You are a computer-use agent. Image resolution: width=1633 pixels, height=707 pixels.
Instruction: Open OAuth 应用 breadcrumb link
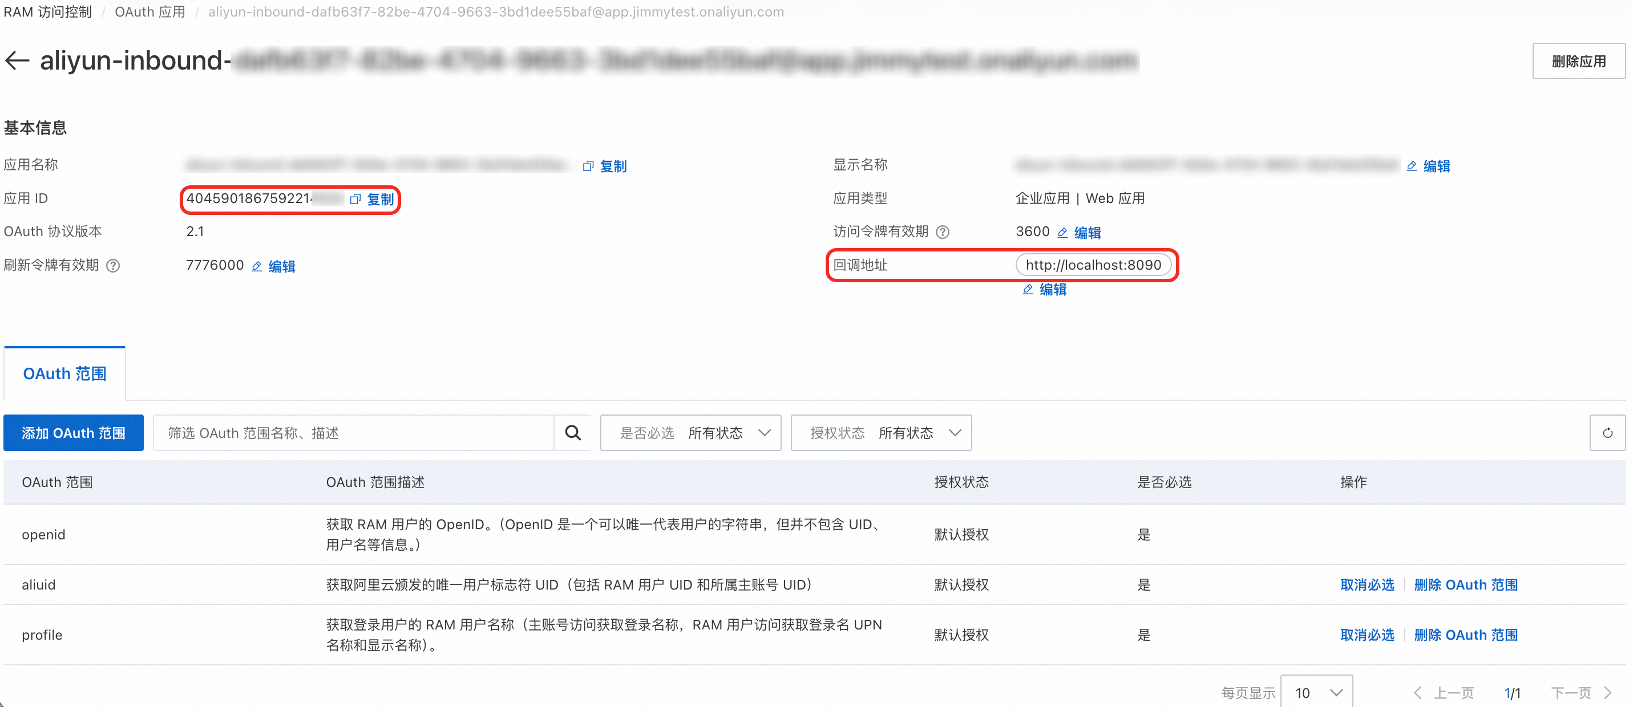[x=149, y=12]
